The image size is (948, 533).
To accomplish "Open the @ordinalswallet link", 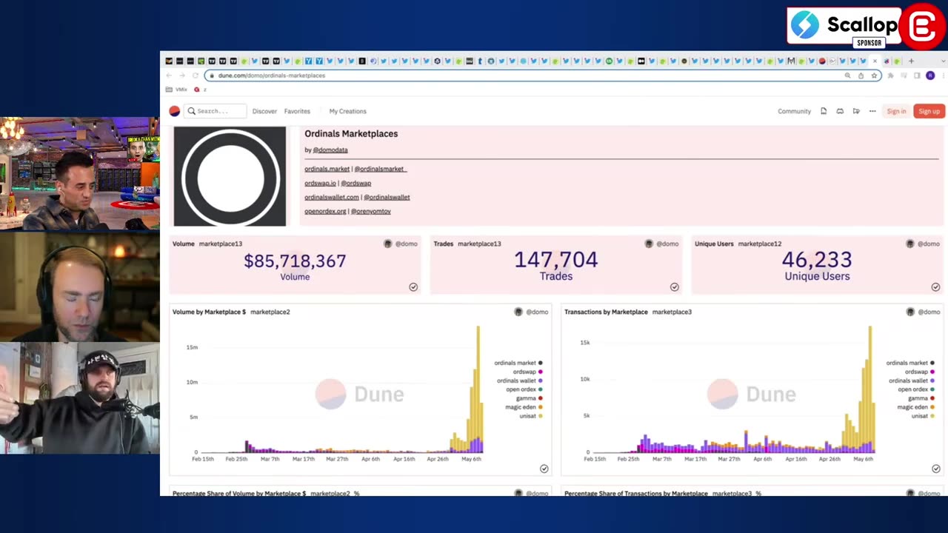I will point(387,197).
